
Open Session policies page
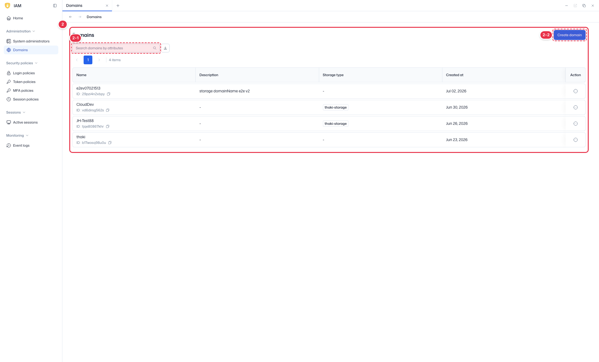coord(31,99)
